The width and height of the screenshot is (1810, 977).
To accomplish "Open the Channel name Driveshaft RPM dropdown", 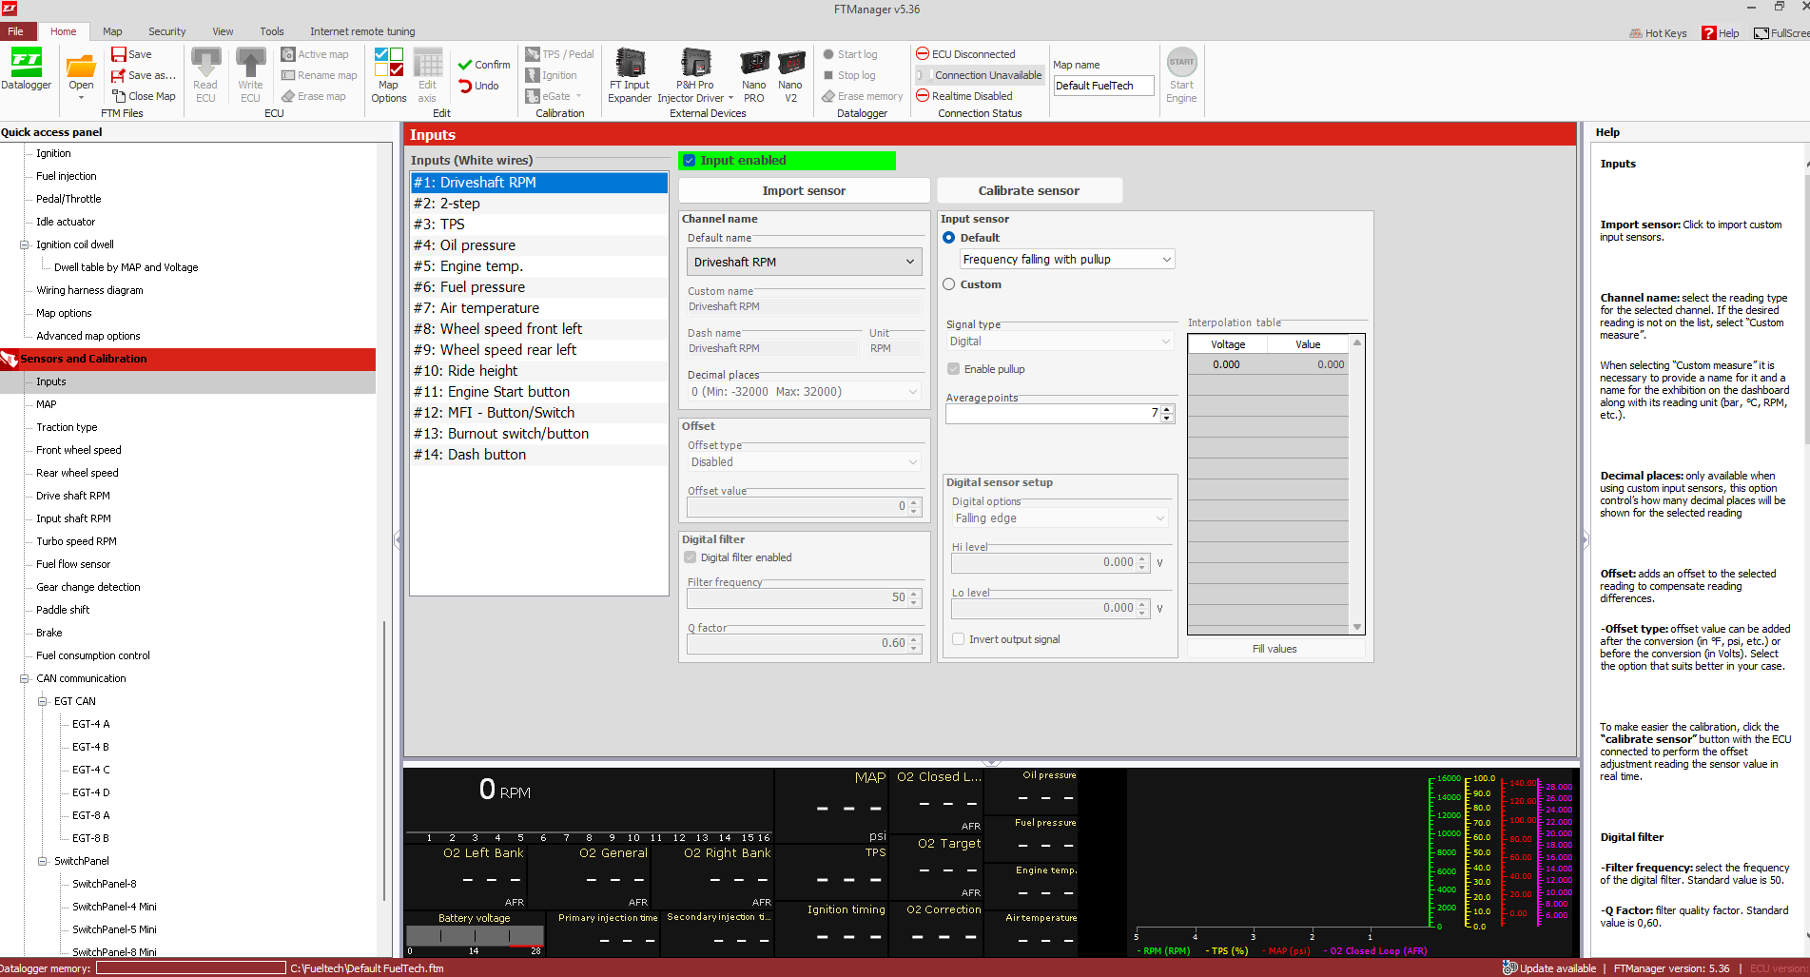I will click(805, 262).
